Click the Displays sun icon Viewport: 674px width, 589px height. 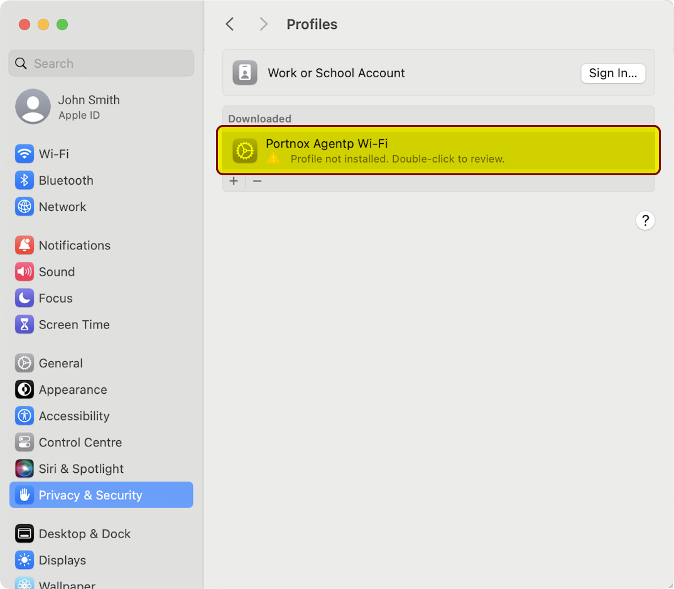[x=24, y=560]
